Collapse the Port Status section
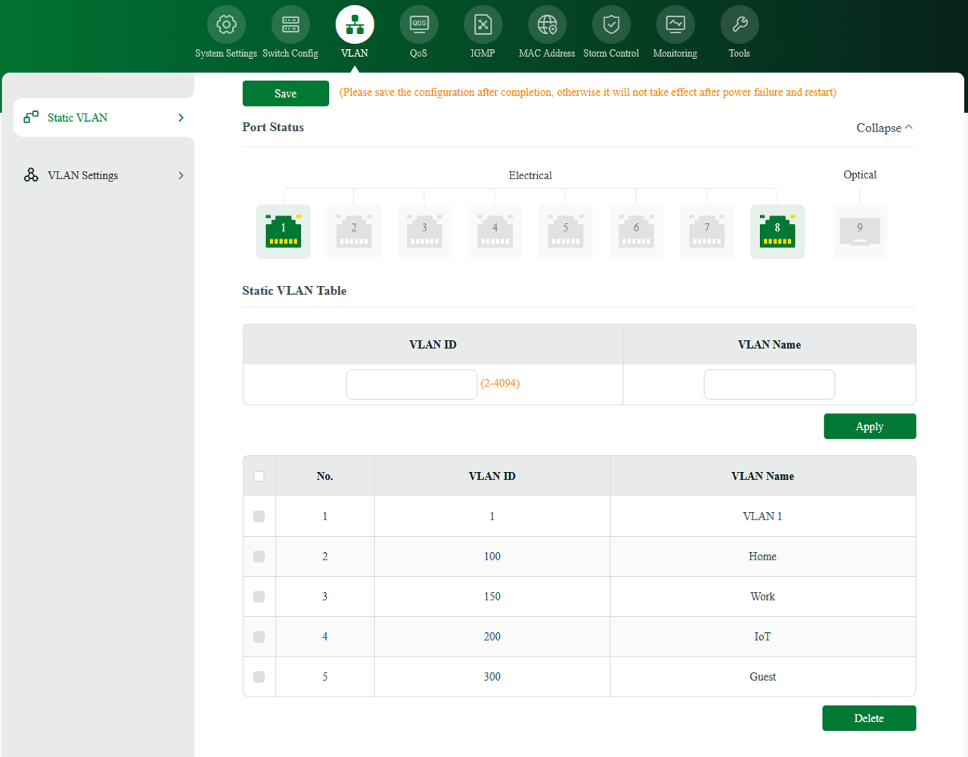Screen dimensions: 968x757 point(883,127)
